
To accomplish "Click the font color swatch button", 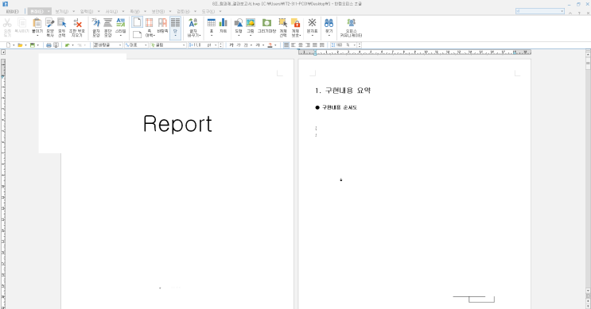I will coord(270,45).
